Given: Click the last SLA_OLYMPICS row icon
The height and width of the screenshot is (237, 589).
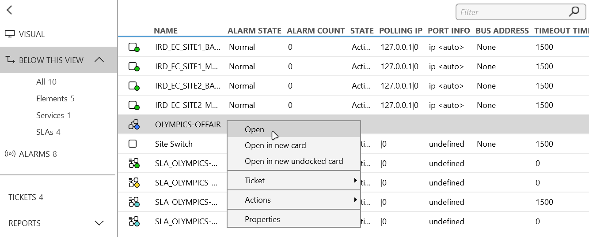Looking at the screenshot, I should 134,222.
